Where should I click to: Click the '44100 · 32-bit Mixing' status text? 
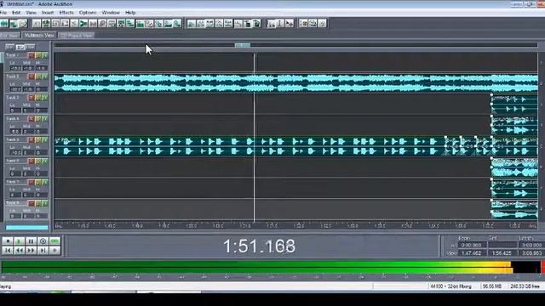click(x=450, y=286)
